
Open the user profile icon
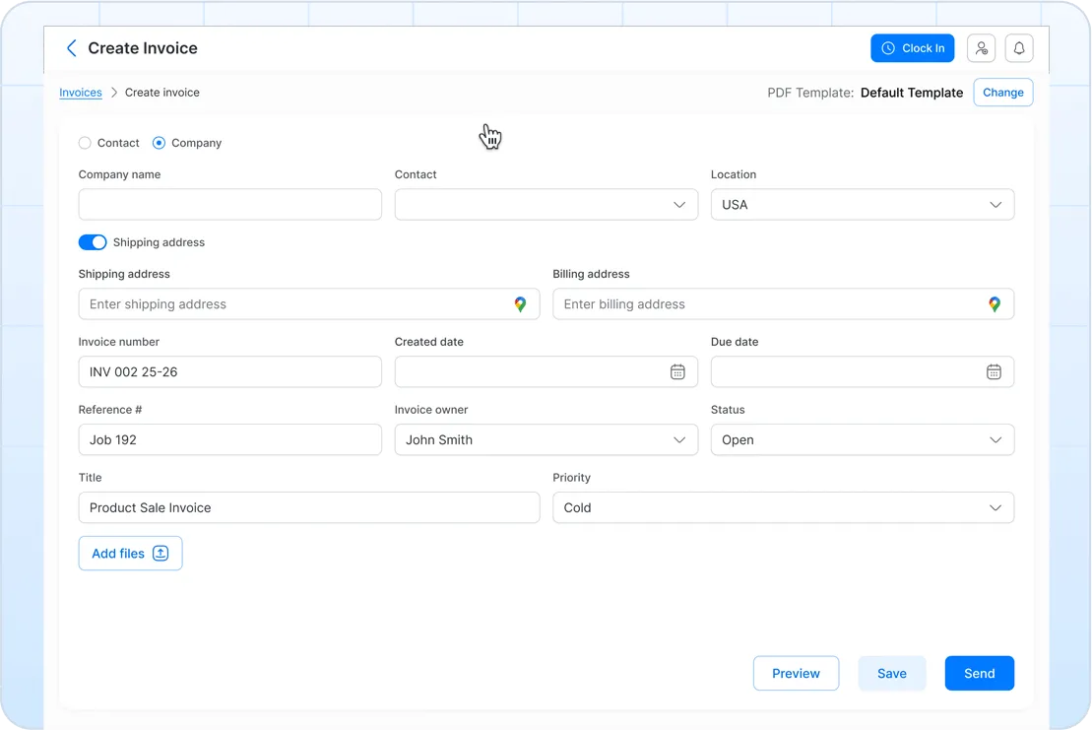pyautogui.click(x=982, y=48)
